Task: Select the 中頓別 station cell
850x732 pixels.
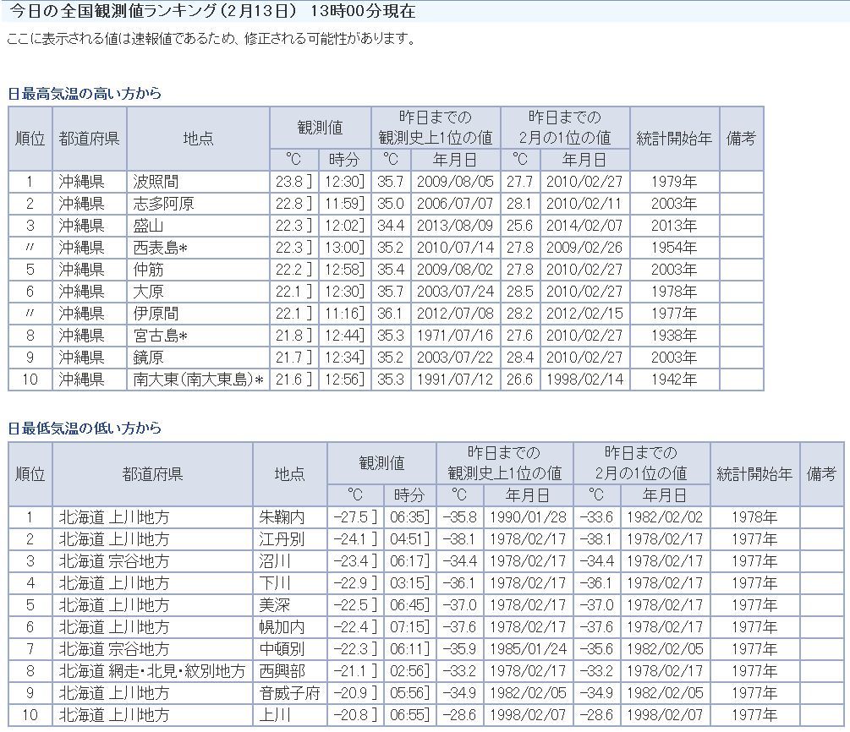Action: click(289, 648)
